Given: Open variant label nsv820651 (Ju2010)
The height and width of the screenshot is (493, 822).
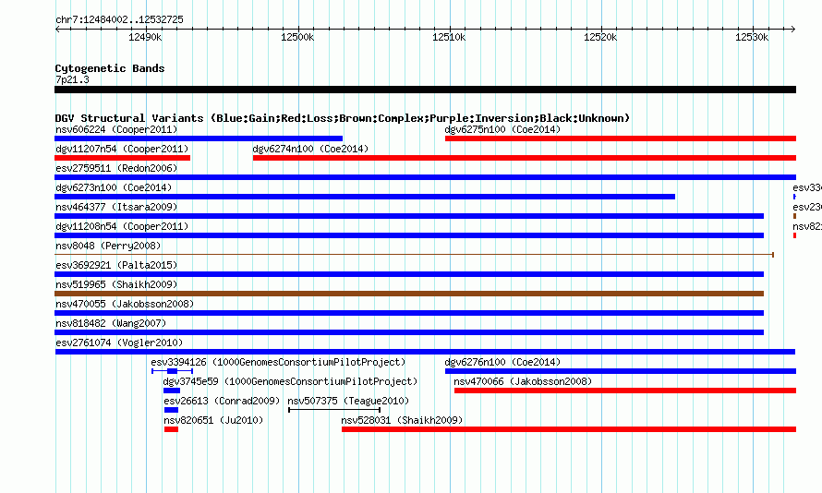Looking at the screenshot, I should 213,420.
